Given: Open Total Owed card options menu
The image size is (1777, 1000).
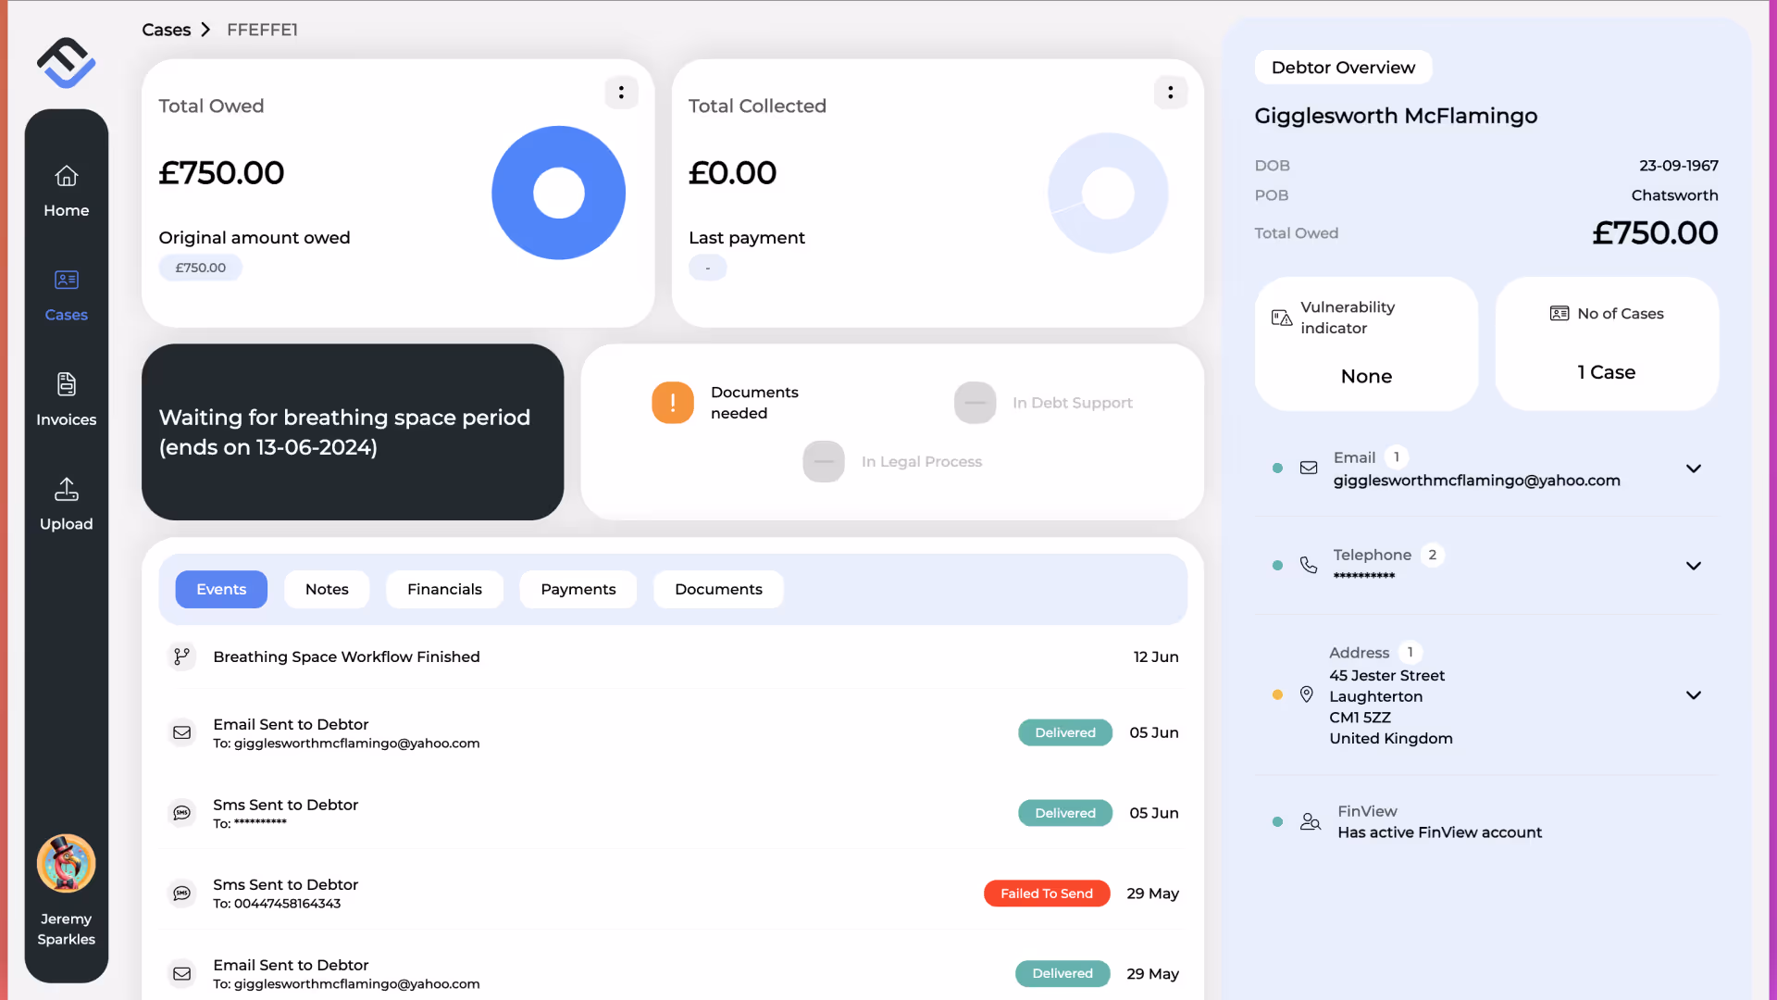Looking at the screenshot, I should [x=621, y=93].
